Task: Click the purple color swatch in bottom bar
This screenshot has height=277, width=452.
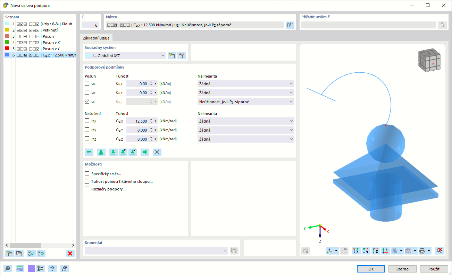Action: point(31,268)
